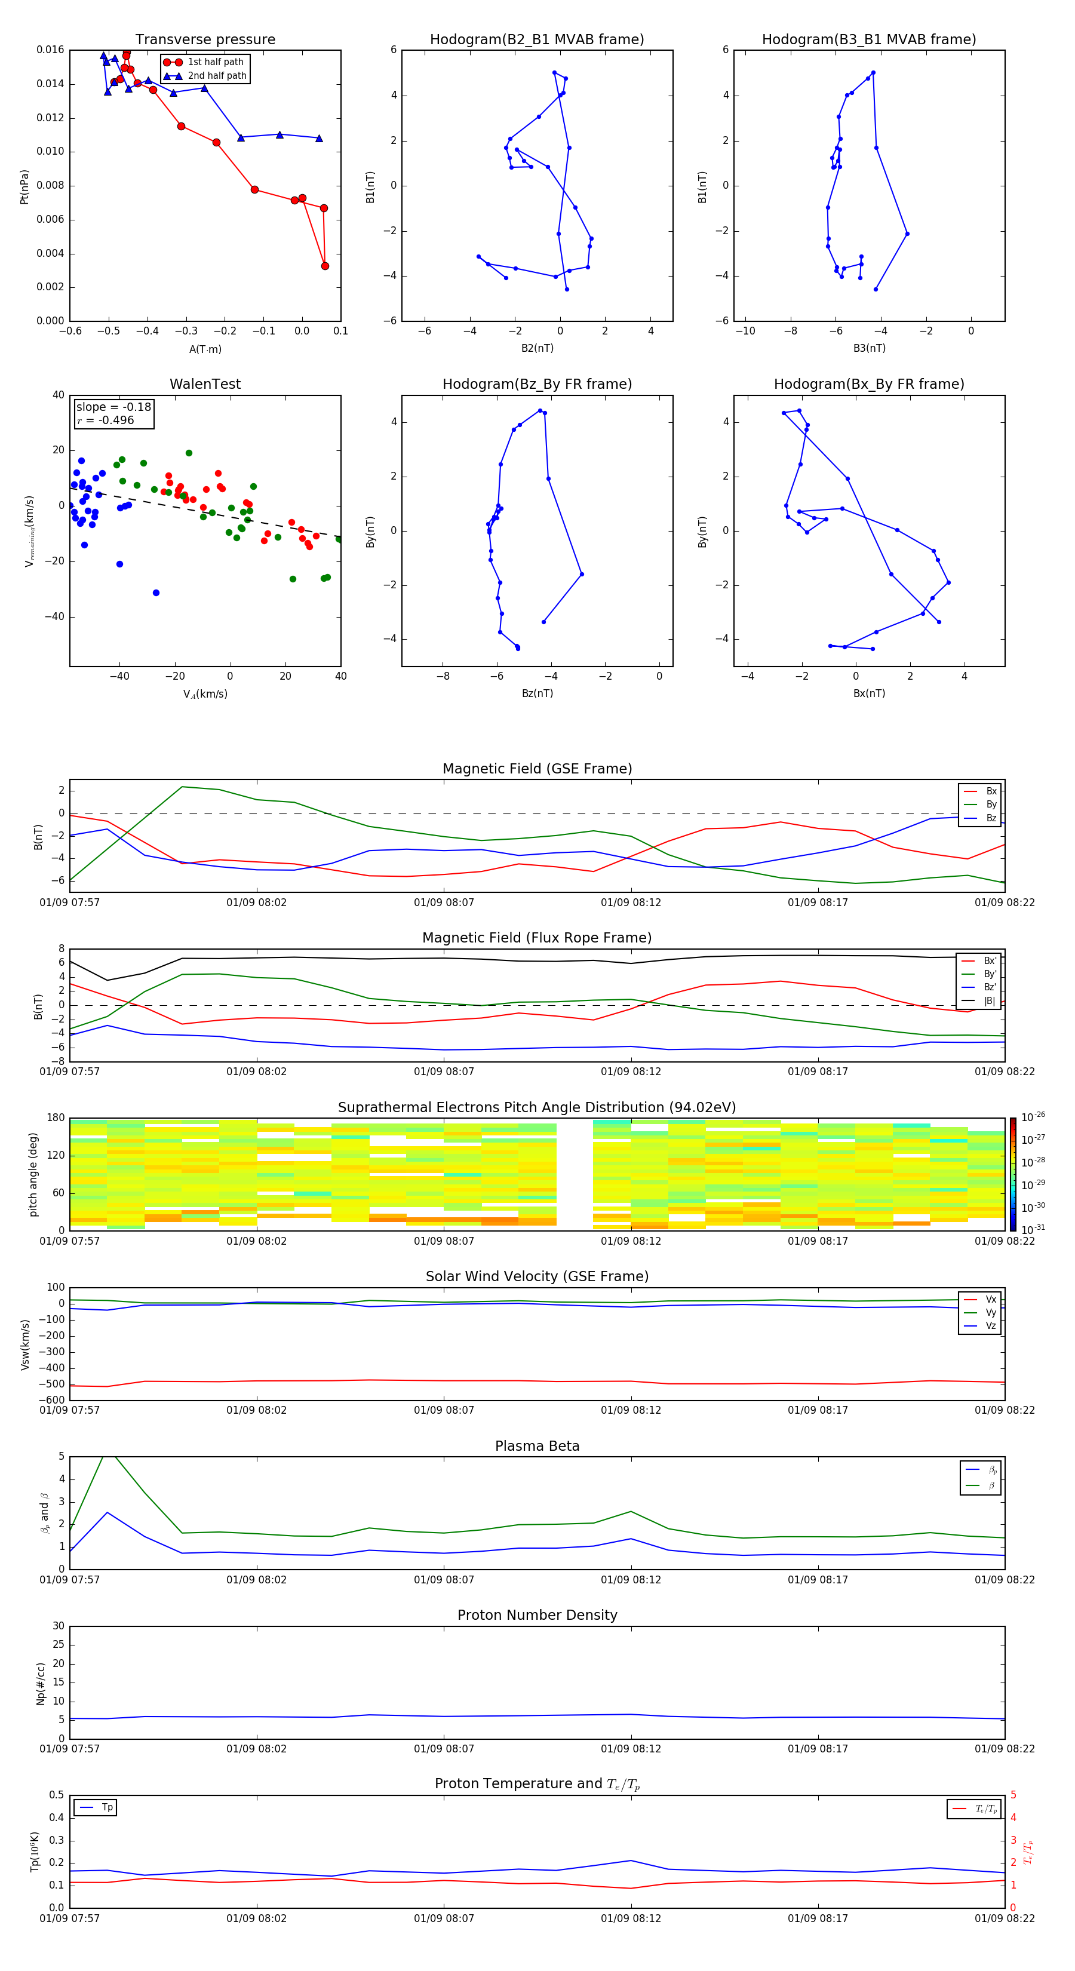Click the 'Transverse pressure' plot title
Image resolution: width=1075 pixels, height=1971 pixels.
click(205, 40)
